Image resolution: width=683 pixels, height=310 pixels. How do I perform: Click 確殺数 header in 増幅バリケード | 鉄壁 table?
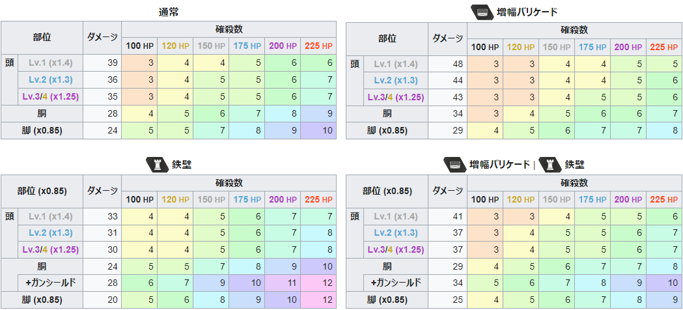point(574,182)
